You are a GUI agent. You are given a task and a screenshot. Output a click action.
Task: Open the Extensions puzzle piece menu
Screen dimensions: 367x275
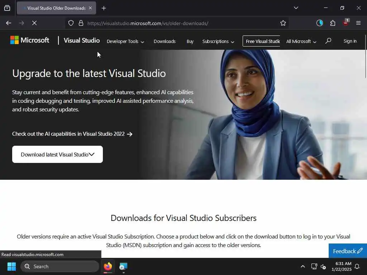coord(333,23)
